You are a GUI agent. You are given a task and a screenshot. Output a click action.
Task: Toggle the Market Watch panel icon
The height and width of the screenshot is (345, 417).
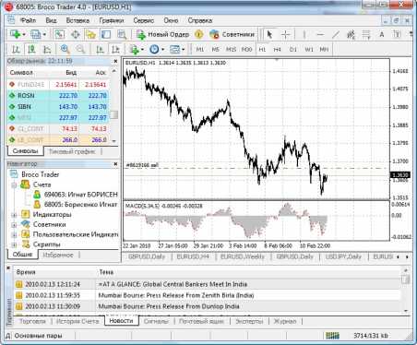(x=59, y=34)
